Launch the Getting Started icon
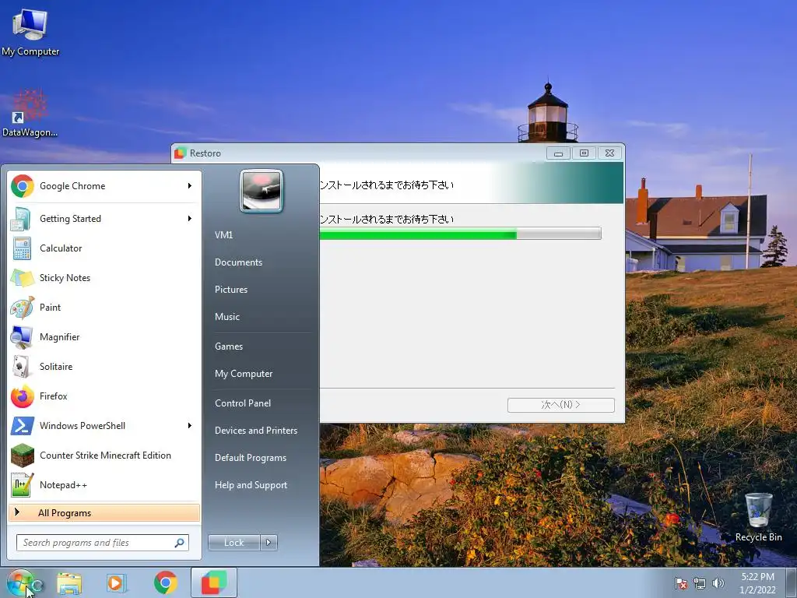Viewport: 797px width, 598px height. pos(23,219)
